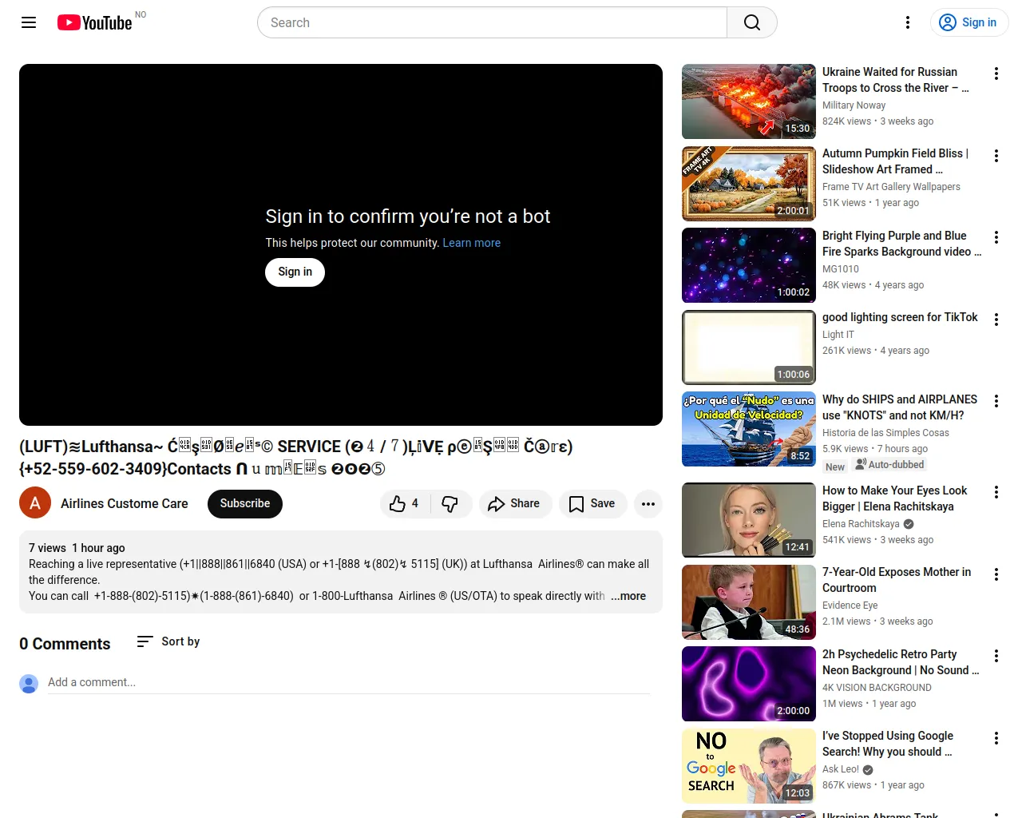The image size is (1022, 818).
Task: Dislike the video with thumbs down
Action: pos(450,504)
